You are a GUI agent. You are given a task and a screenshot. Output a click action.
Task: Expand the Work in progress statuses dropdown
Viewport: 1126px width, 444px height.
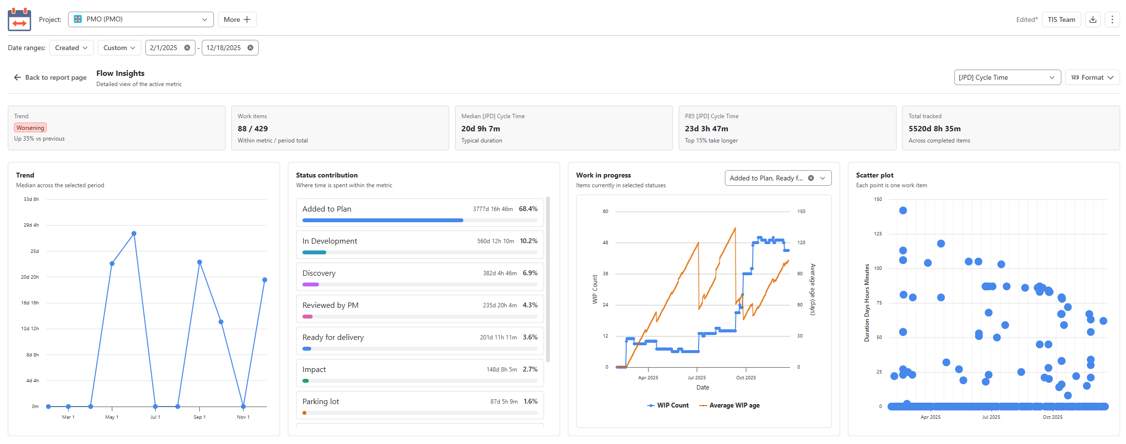(823, 178)
